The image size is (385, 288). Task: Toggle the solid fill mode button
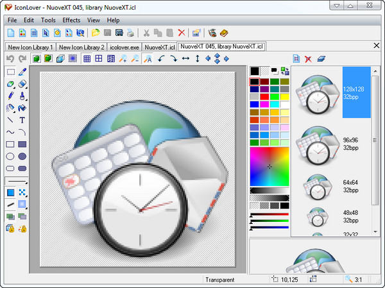click(x=10, y=192)
